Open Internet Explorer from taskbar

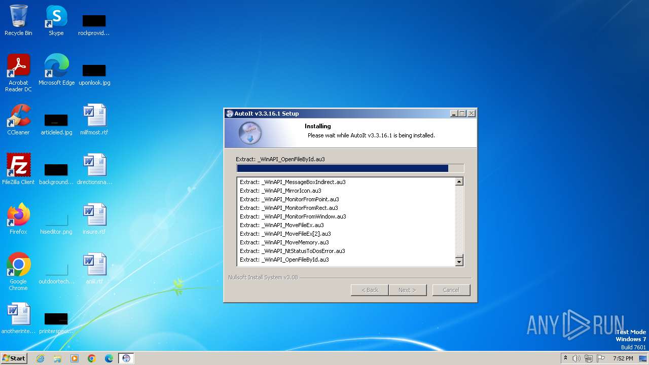(40, 358)
